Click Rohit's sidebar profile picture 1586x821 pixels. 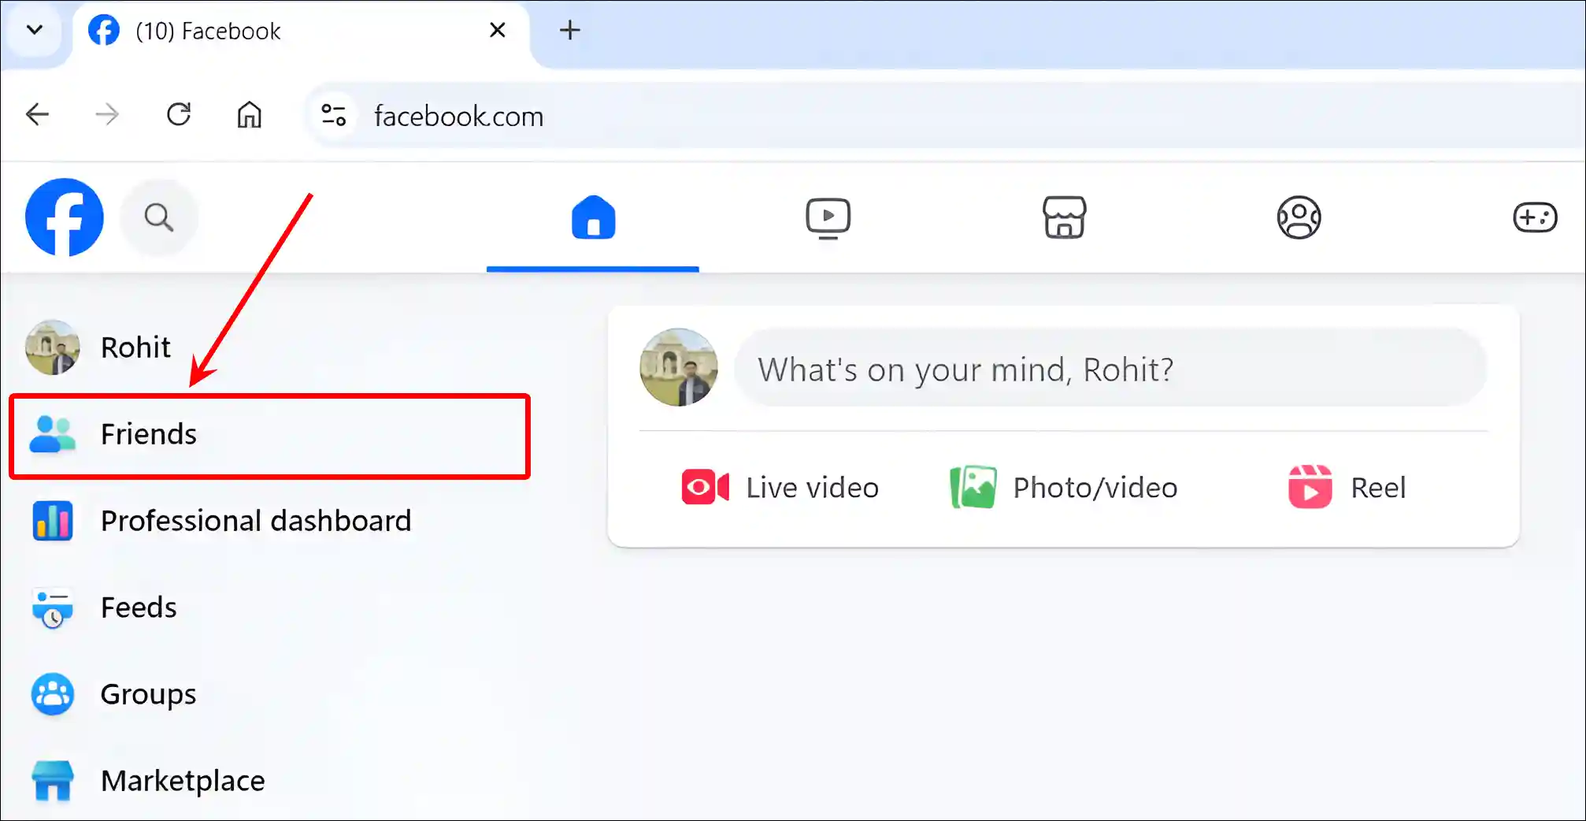pyautogui.click(x=53, y=347)
